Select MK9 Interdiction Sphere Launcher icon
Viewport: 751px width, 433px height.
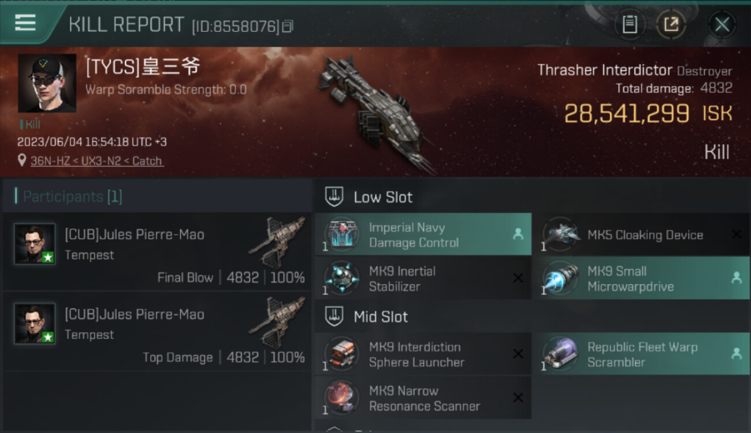[340, 354]
